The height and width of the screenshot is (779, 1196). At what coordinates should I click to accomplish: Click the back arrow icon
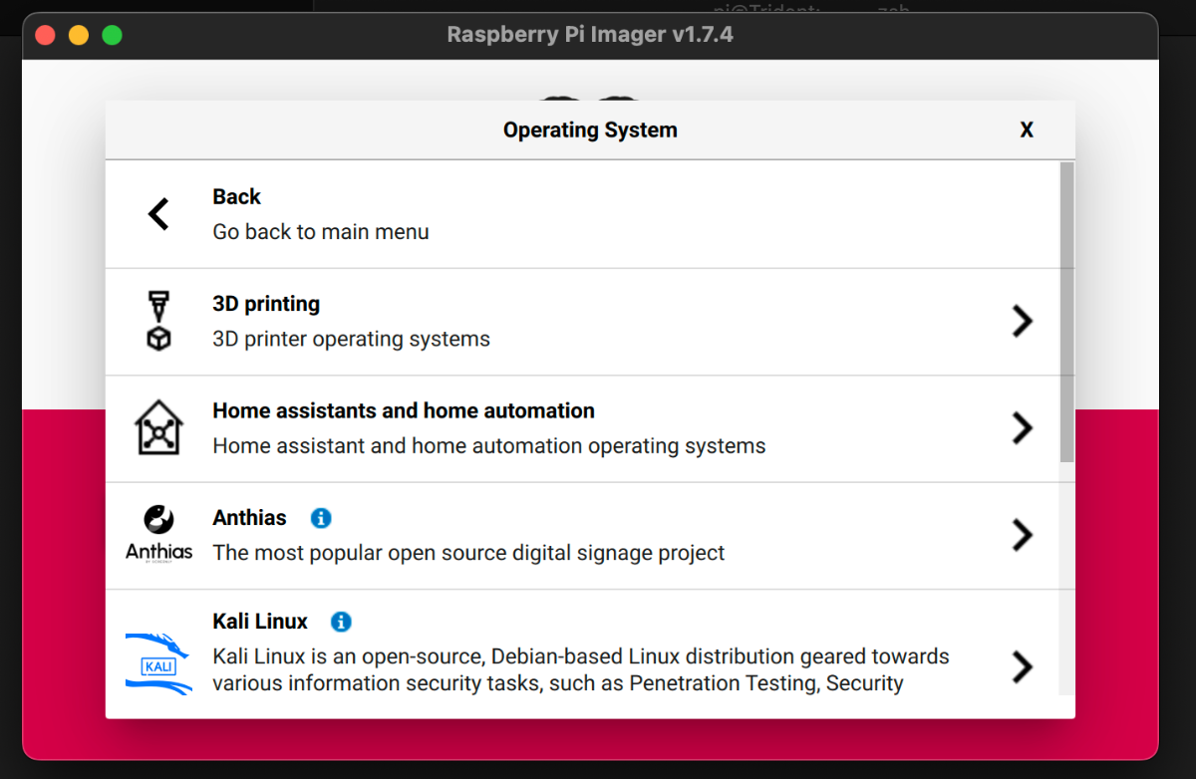[x=158, y=214]
